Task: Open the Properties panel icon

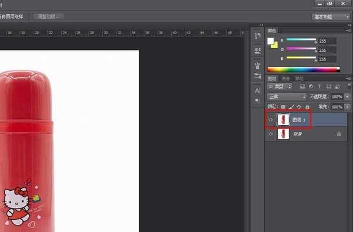Action: click(x=258, y=50)
